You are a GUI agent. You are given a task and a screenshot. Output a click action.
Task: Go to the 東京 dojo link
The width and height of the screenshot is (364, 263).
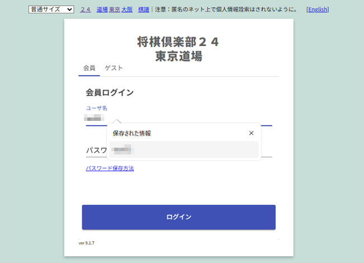114,10
